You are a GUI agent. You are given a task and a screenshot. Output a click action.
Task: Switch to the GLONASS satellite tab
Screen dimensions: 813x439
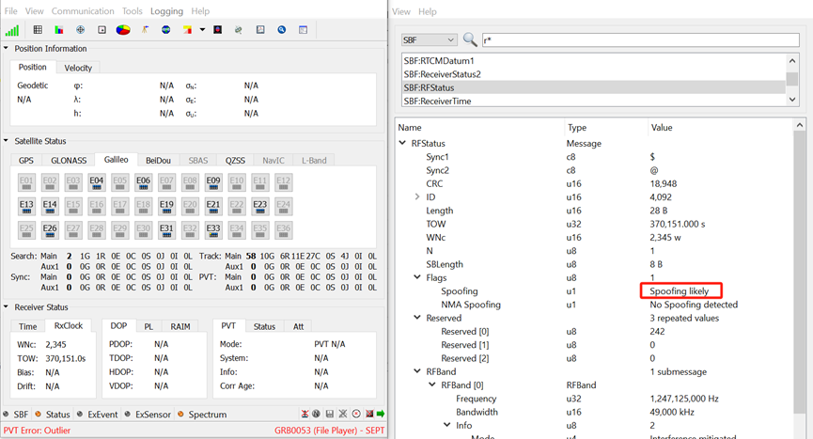pos(69,160)
